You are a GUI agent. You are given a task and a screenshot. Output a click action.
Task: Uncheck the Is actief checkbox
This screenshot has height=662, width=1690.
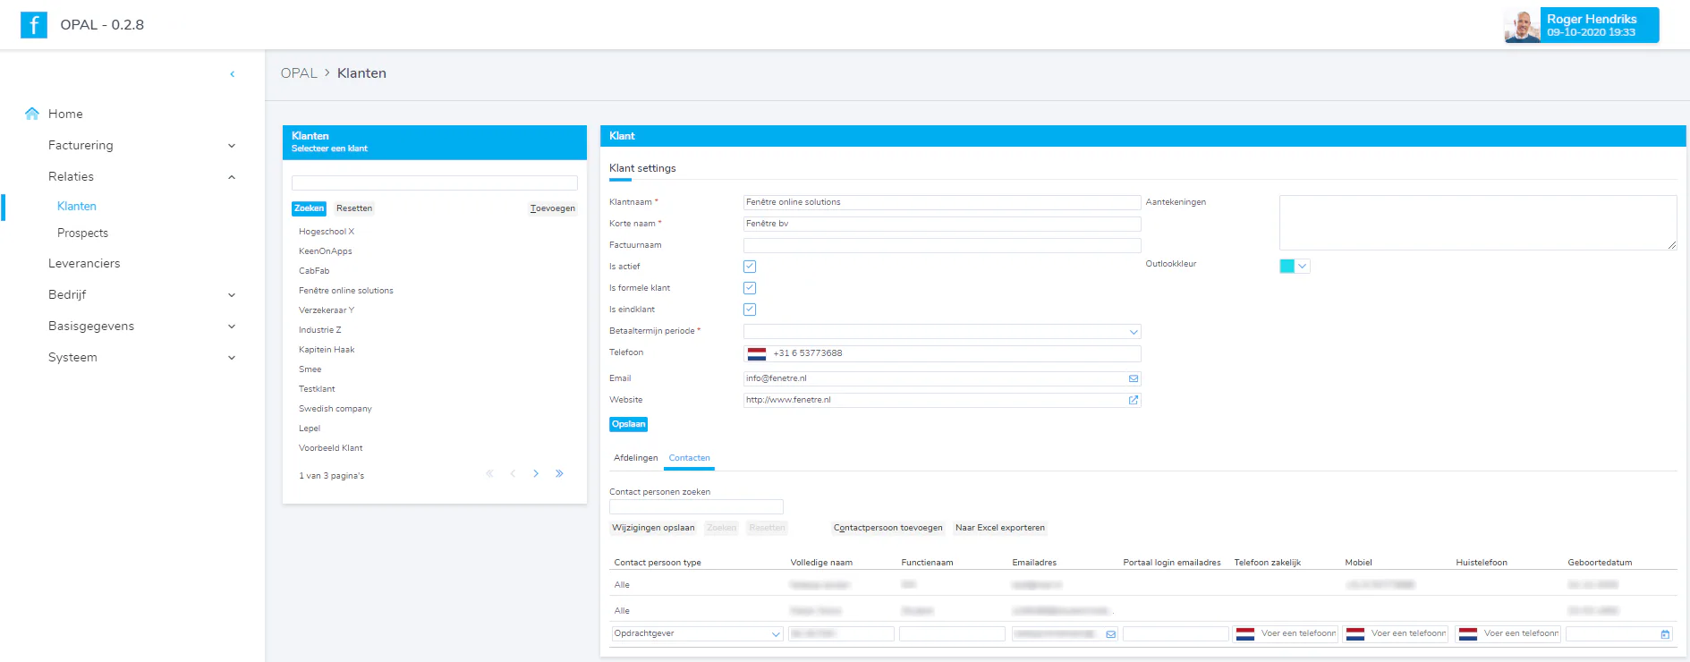click(x=750, y=267)
